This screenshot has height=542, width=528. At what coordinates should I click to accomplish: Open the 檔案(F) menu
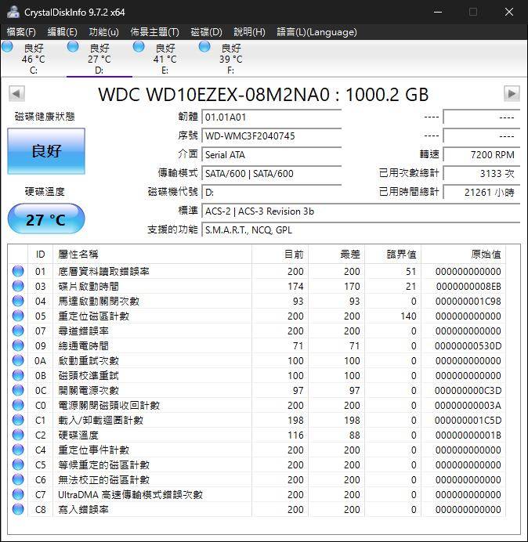tap(21, 32)
